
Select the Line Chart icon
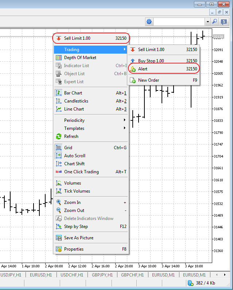(x=59, y=109)
